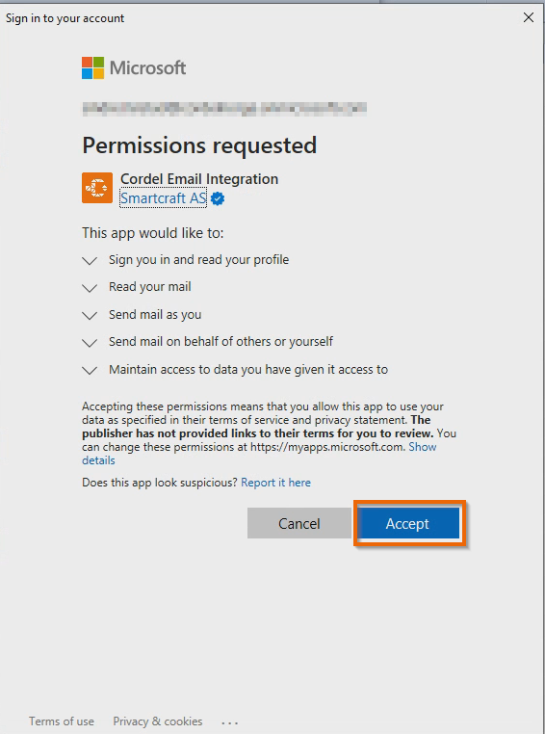Expand the "Read your mail" chevron

click(x=90, y=287)
